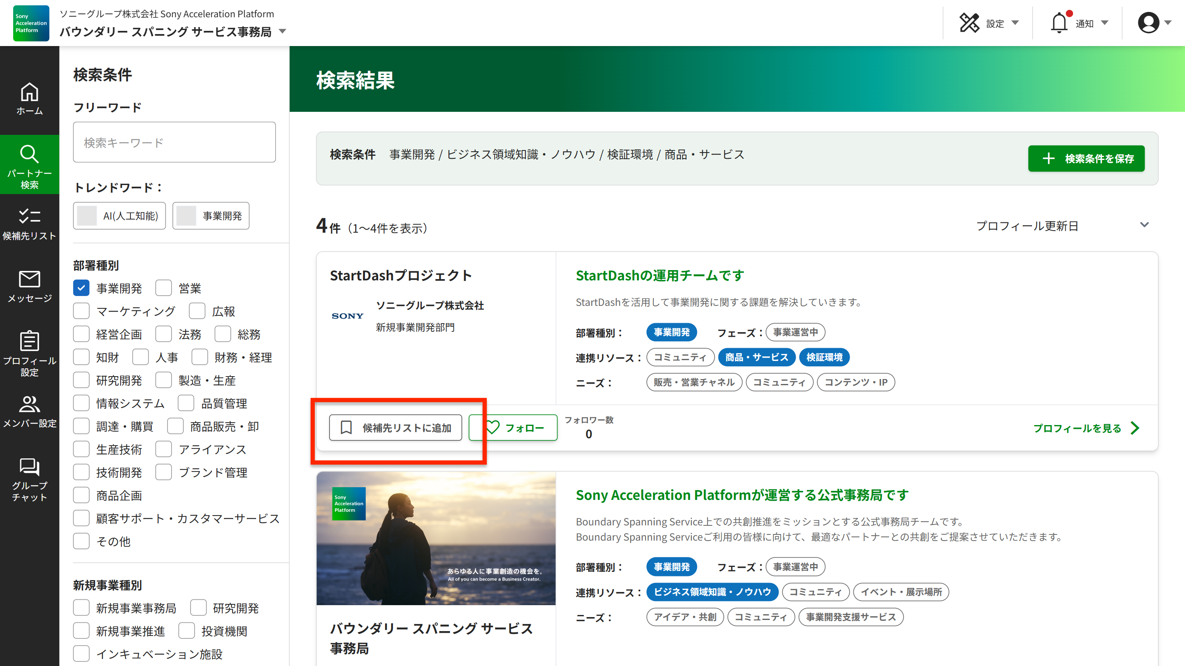The width and height of the screenshot is (1185, 666).
Task: Click the 通知 bell icon
Action: tap(1059, 23)
